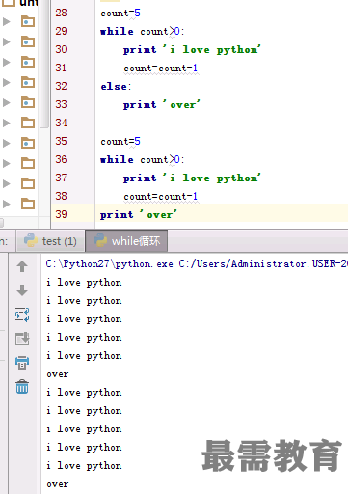Screen dimensions: 348x494
Task: Click print 'over' on highlighted line 39
Action: click(x=139, y=215)
